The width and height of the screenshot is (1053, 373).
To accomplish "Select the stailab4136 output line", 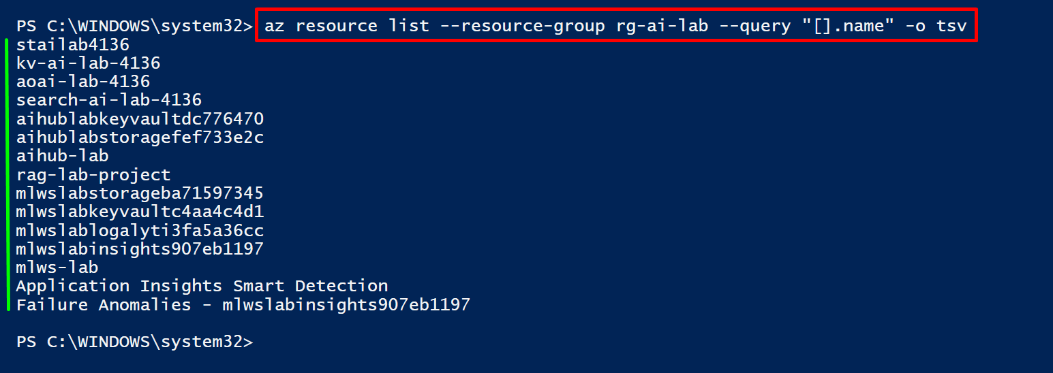I will pyautogui.click(x=73, y=45).
